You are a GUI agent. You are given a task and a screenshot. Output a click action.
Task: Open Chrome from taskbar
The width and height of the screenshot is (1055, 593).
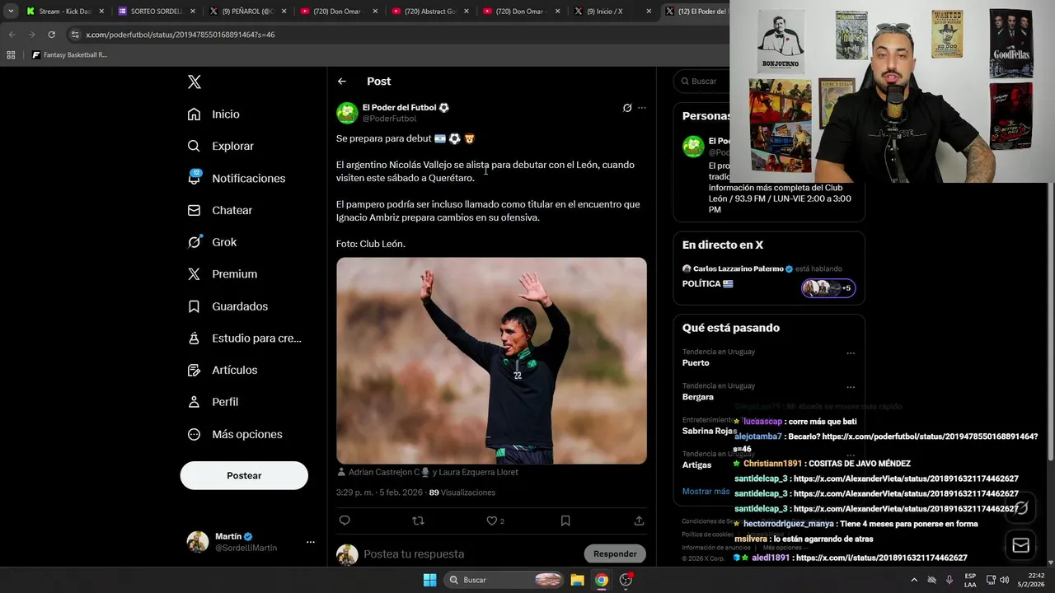(602, 580)
